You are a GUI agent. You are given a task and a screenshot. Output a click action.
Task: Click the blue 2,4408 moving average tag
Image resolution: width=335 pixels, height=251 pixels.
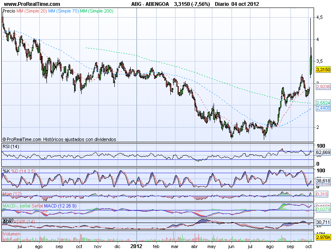[x=323, y=108]
